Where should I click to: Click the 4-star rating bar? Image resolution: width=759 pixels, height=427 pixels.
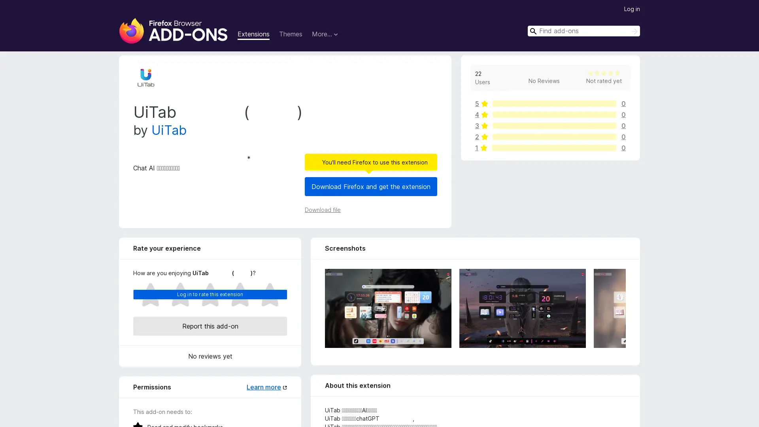(554, 115)
